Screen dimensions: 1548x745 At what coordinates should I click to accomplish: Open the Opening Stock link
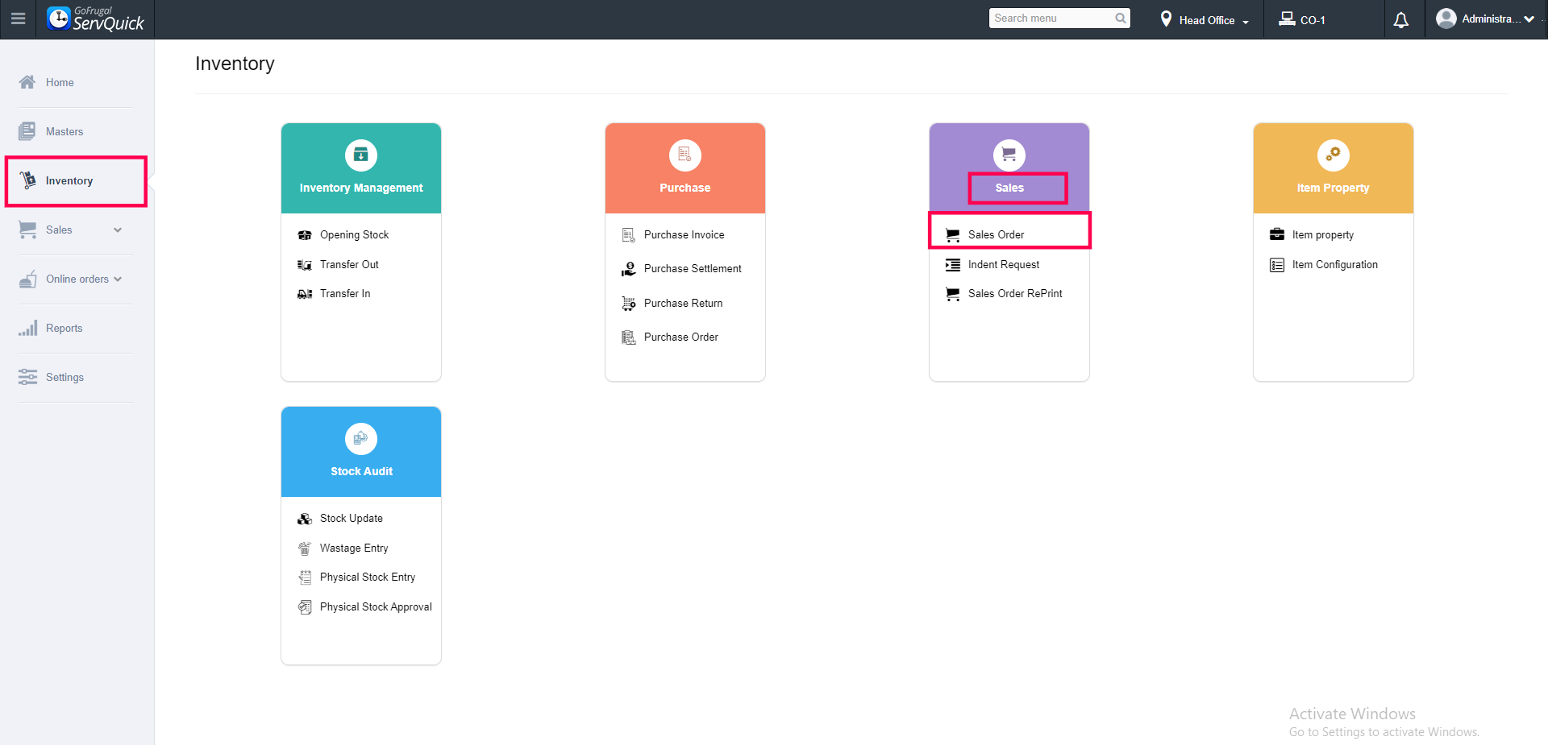355,235
